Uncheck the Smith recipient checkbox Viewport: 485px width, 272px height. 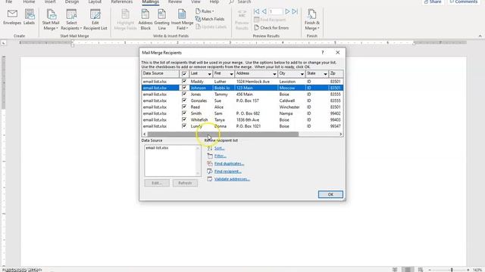pyautogui.click(x=184, y=113)
